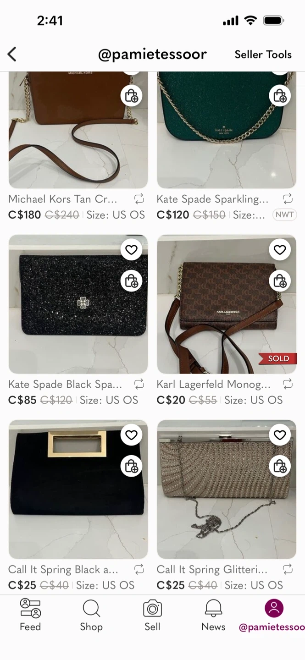Open Kate Spade Sparkling listing title
305x660 pixels.
pos(213,199)
